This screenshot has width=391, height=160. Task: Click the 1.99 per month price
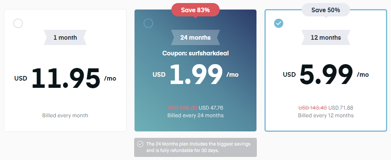click(196, 74)
